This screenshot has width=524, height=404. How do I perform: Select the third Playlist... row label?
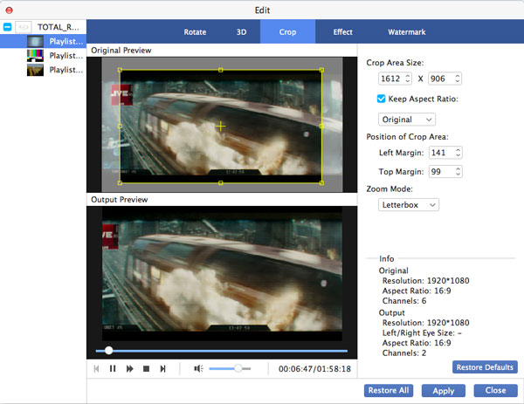pos(66,70)
